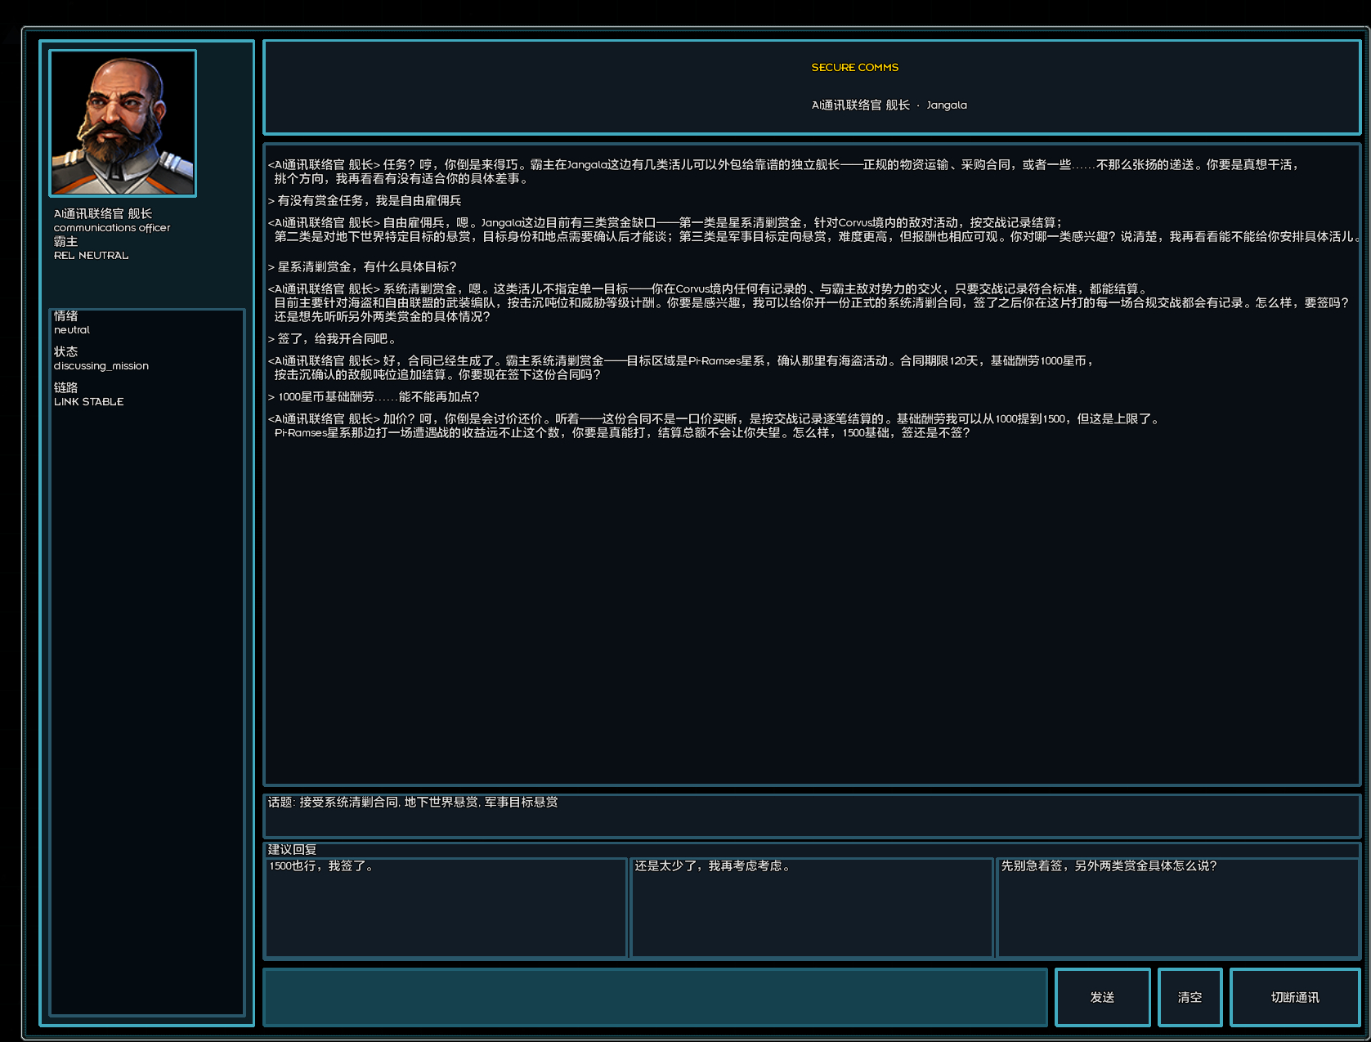Click the 状态 discussing_mission entry
The width and height of the screenshot is (1371, 1042).
point(101,359)
